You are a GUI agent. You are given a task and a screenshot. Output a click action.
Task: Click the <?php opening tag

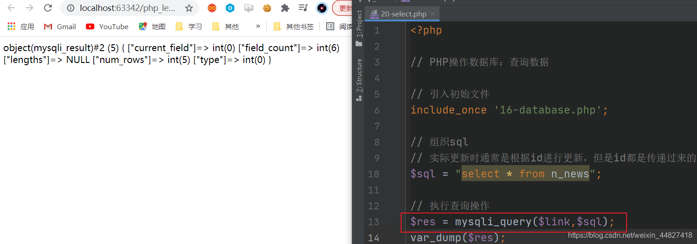(x=426, y=31)
